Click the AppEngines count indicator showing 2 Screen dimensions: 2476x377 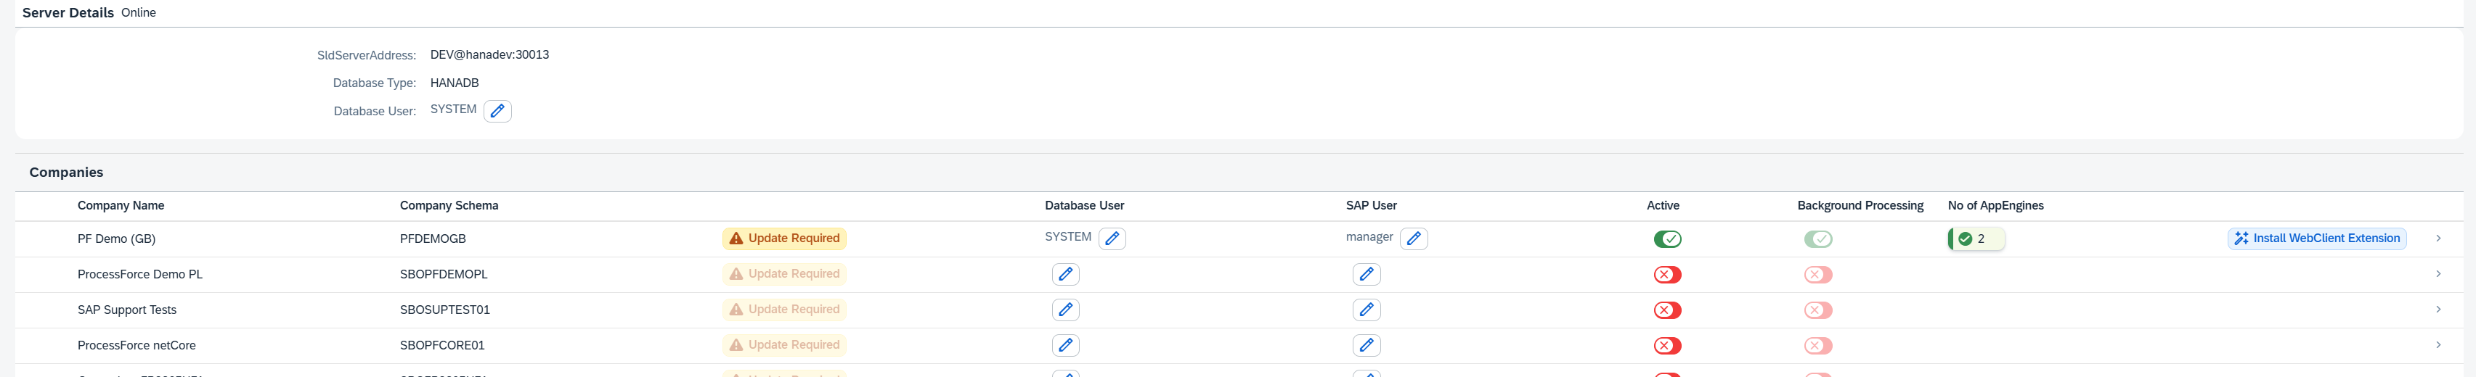(x=1975, y=239)
